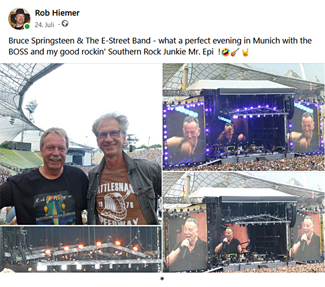Image resolution: width=325 pixels, height=287 pixels.
Task: Open the photo of two men smiling
Action: coord(80,144)
